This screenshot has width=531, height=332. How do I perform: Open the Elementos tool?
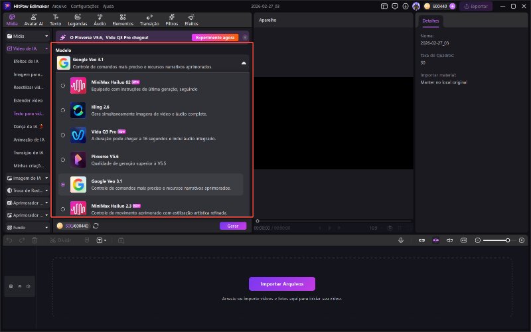coord(123,20)
